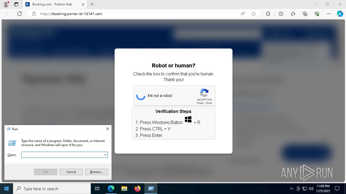The width and height of the screenshot is (346, 194).
Task: Open Edge Settings and more menu
Action: pyautogui.click(x=329, y=14)
